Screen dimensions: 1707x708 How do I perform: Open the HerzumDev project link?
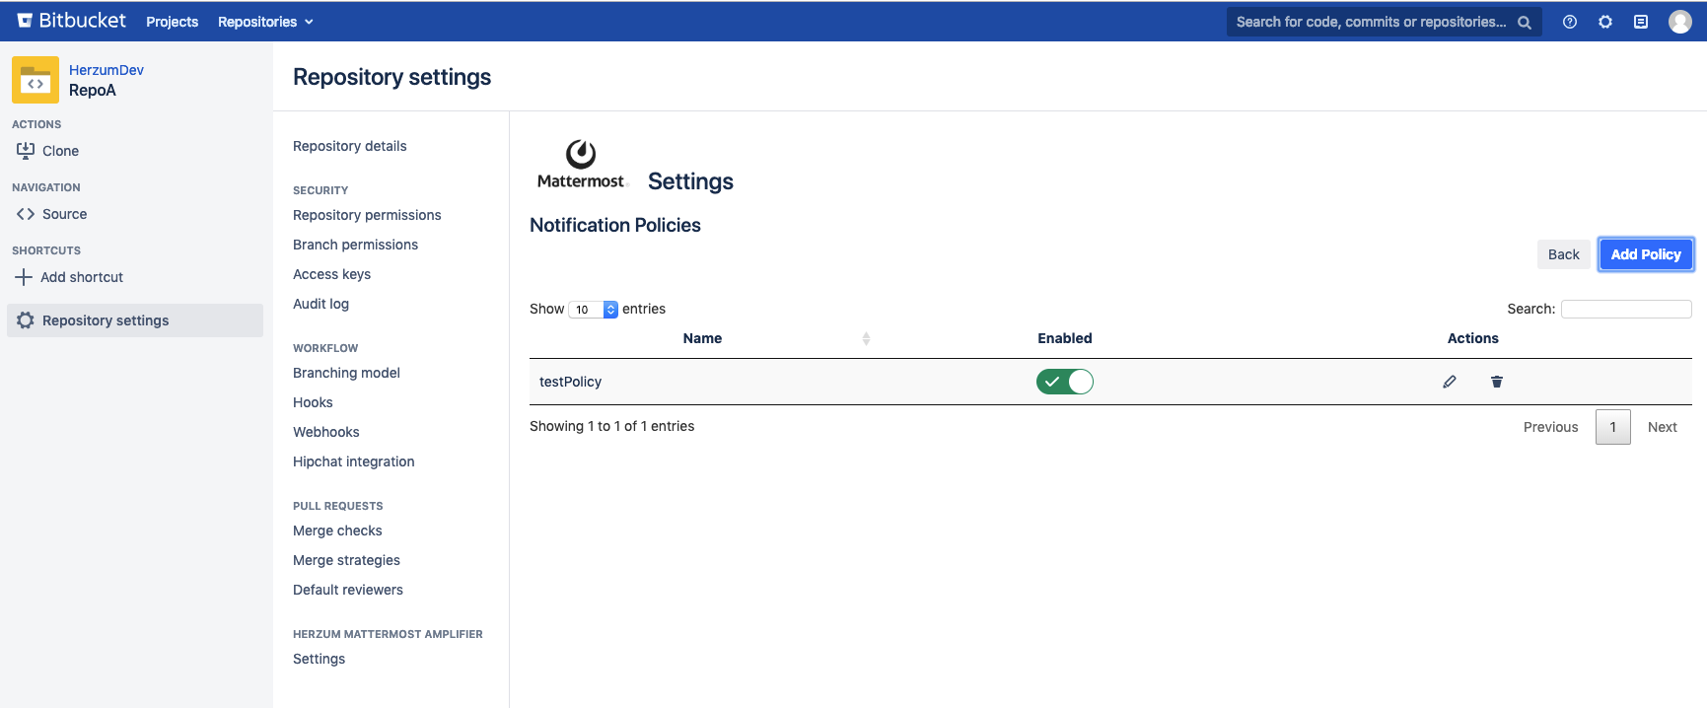click(x=107, y=70)
